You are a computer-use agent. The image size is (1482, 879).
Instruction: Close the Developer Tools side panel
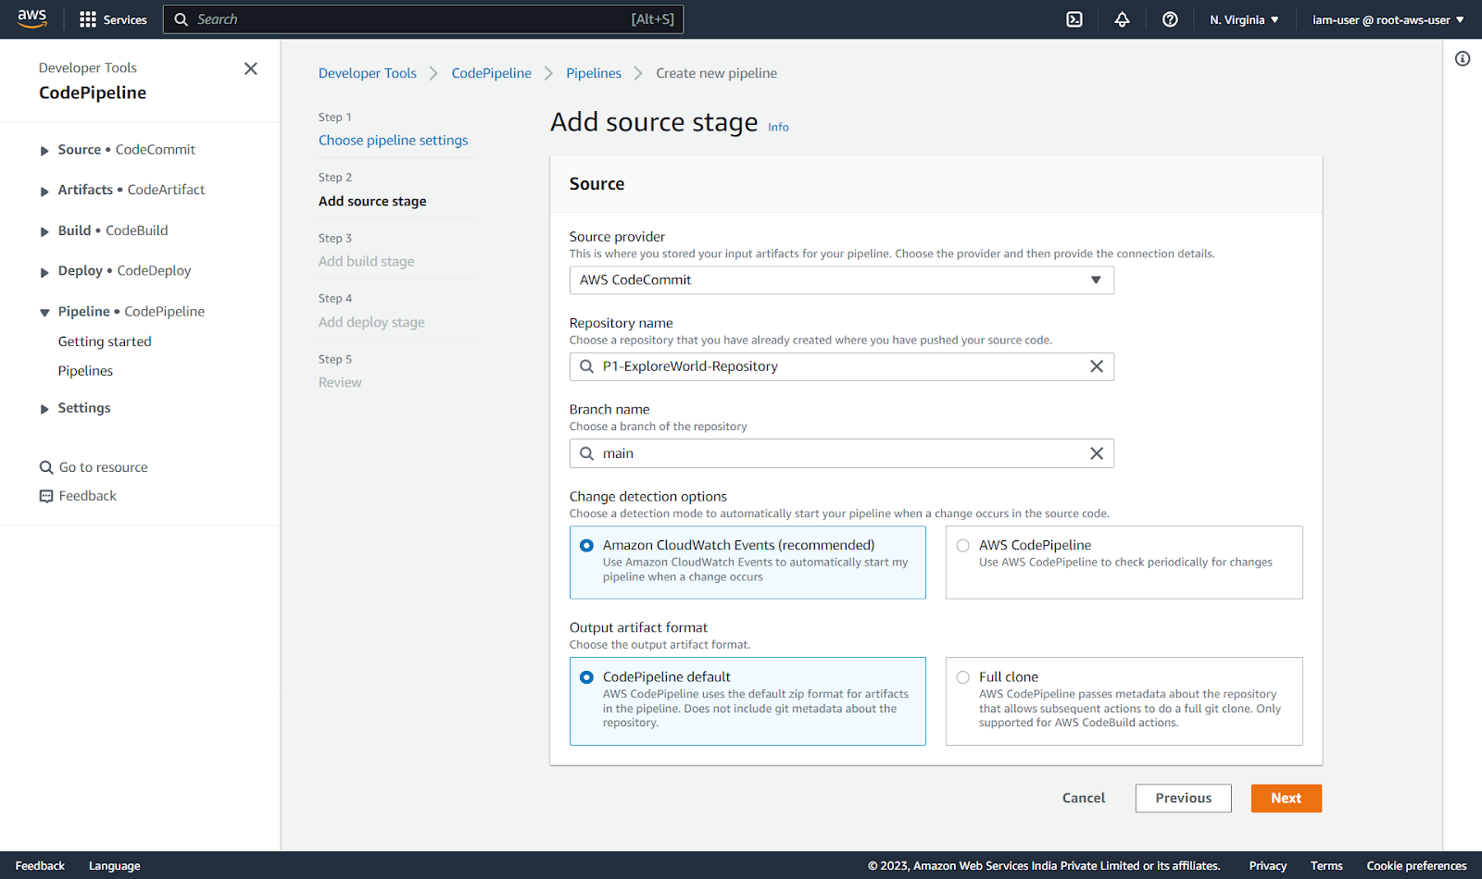click(x=250, y=68)
